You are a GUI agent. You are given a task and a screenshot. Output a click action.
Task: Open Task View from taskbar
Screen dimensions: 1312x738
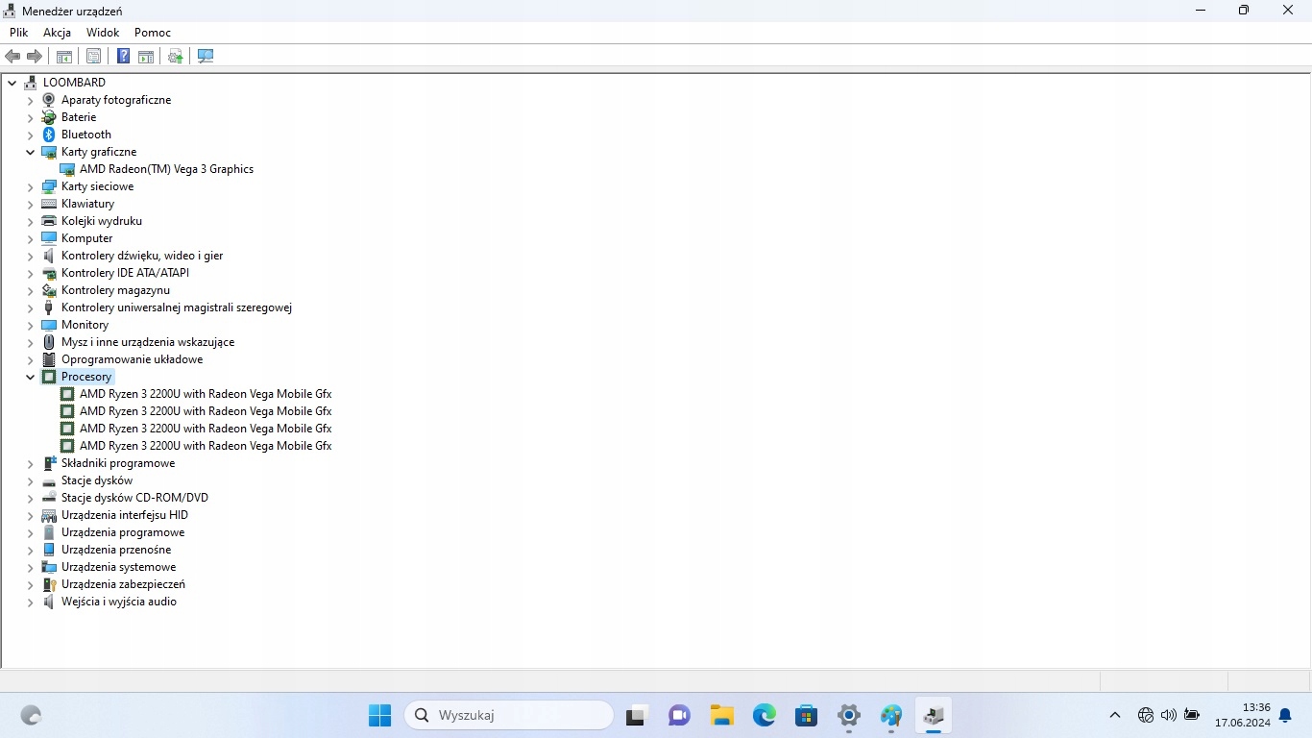coord(636,715)
